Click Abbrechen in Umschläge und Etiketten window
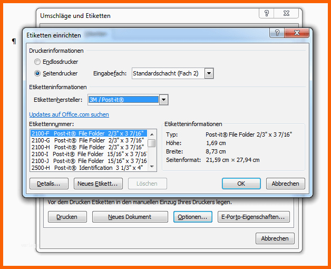This screenshot has width=331, height=269. pos(275,238)
